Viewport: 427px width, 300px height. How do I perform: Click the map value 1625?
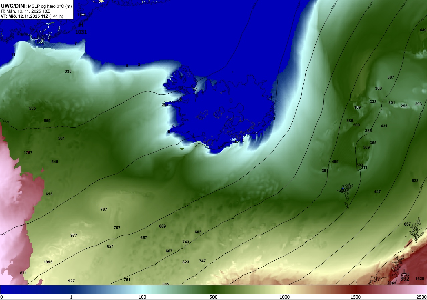point(420,279)
